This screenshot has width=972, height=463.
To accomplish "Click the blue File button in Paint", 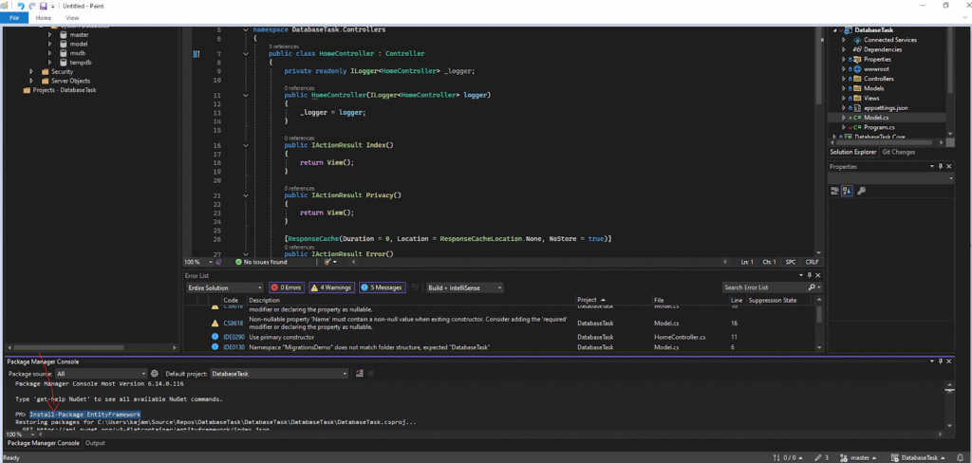I will click(14, 18).
